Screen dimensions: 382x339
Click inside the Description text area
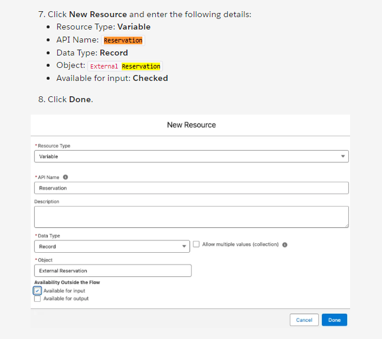(191, 217)
